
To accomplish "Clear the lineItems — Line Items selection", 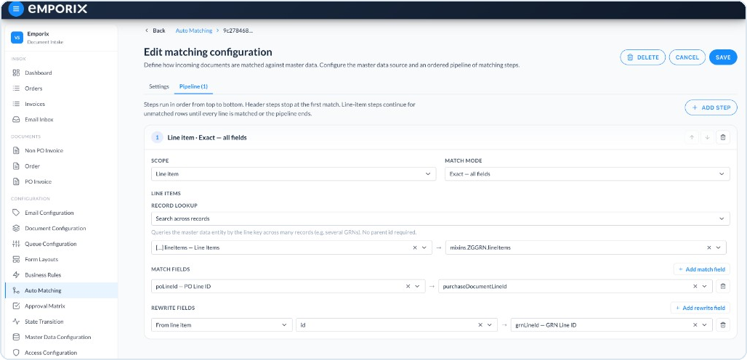I will coord(414,247).
